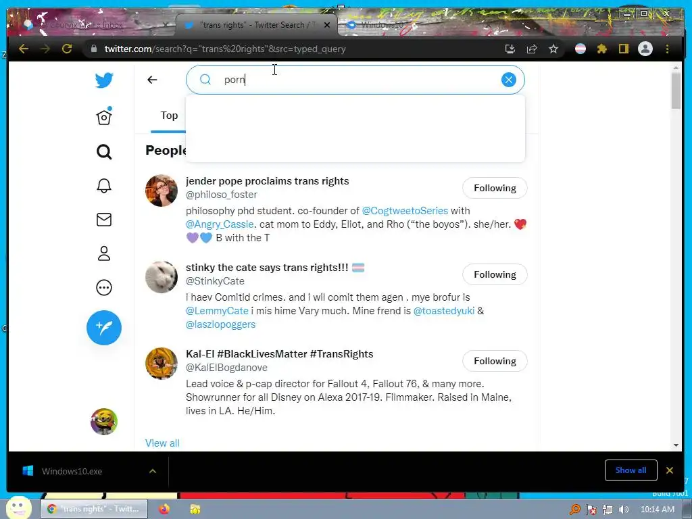Click the address bar URL
Screen dimensions: 692x519
point(225,49)
